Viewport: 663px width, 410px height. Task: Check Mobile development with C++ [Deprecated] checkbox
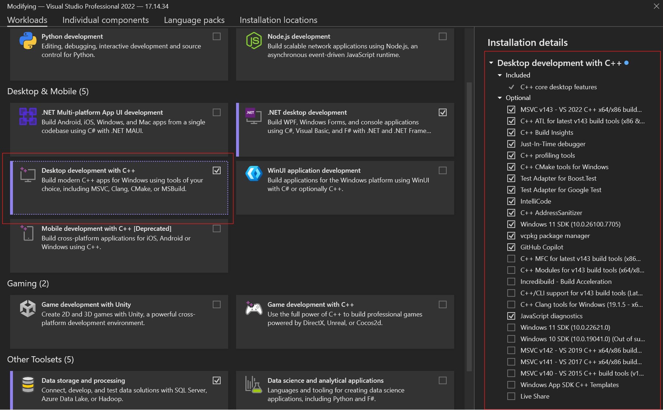(x=217, y=229)
